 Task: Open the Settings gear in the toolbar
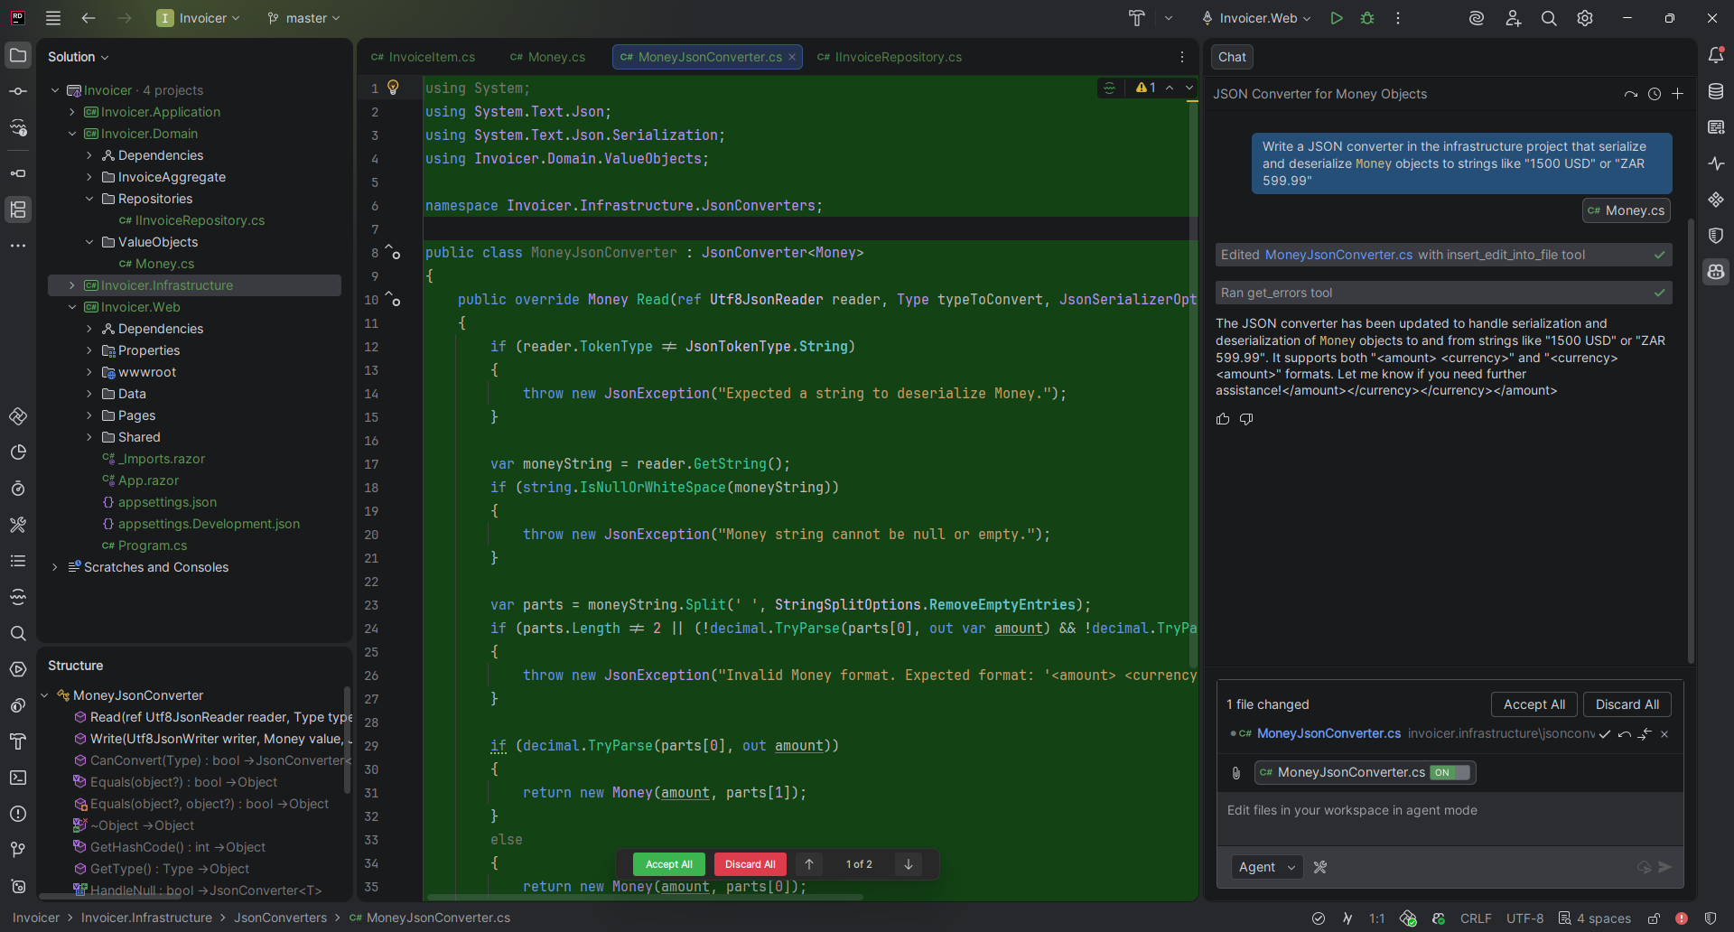point(1585,18)
